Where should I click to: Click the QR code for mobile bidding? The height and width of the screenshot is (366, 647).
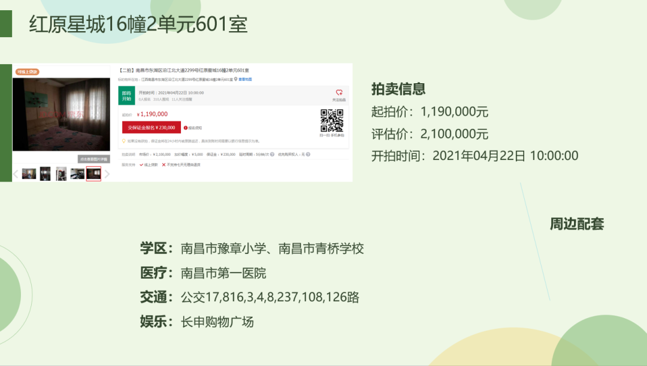coord(331,120)
